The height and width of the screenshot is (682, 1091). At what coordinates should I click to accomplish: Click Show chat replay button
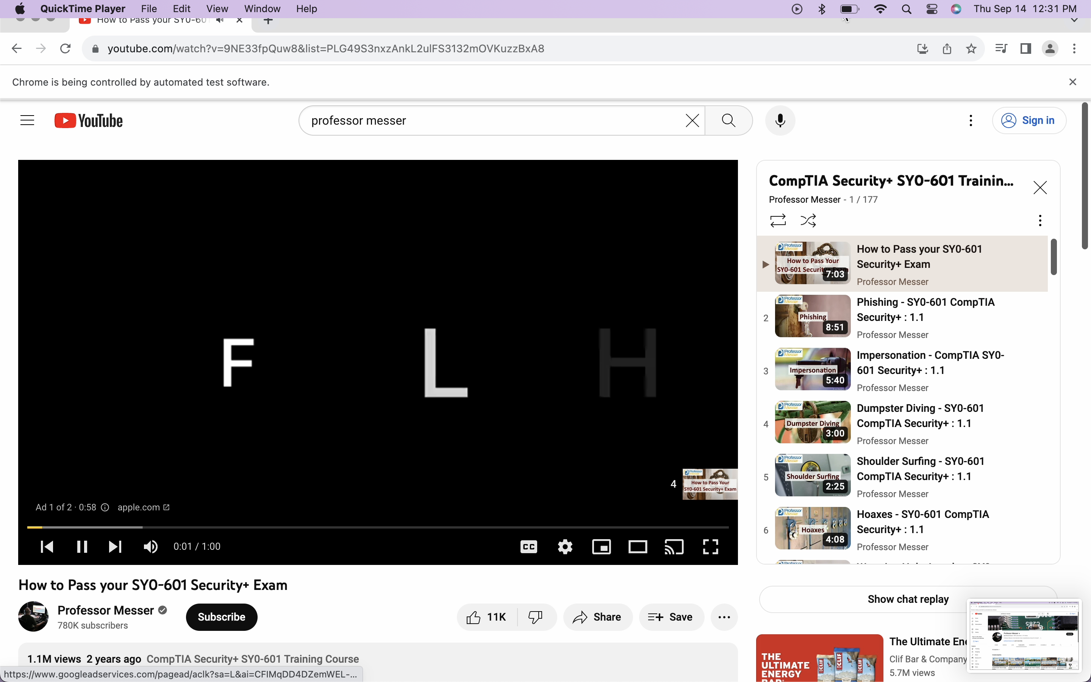point(908,599)
